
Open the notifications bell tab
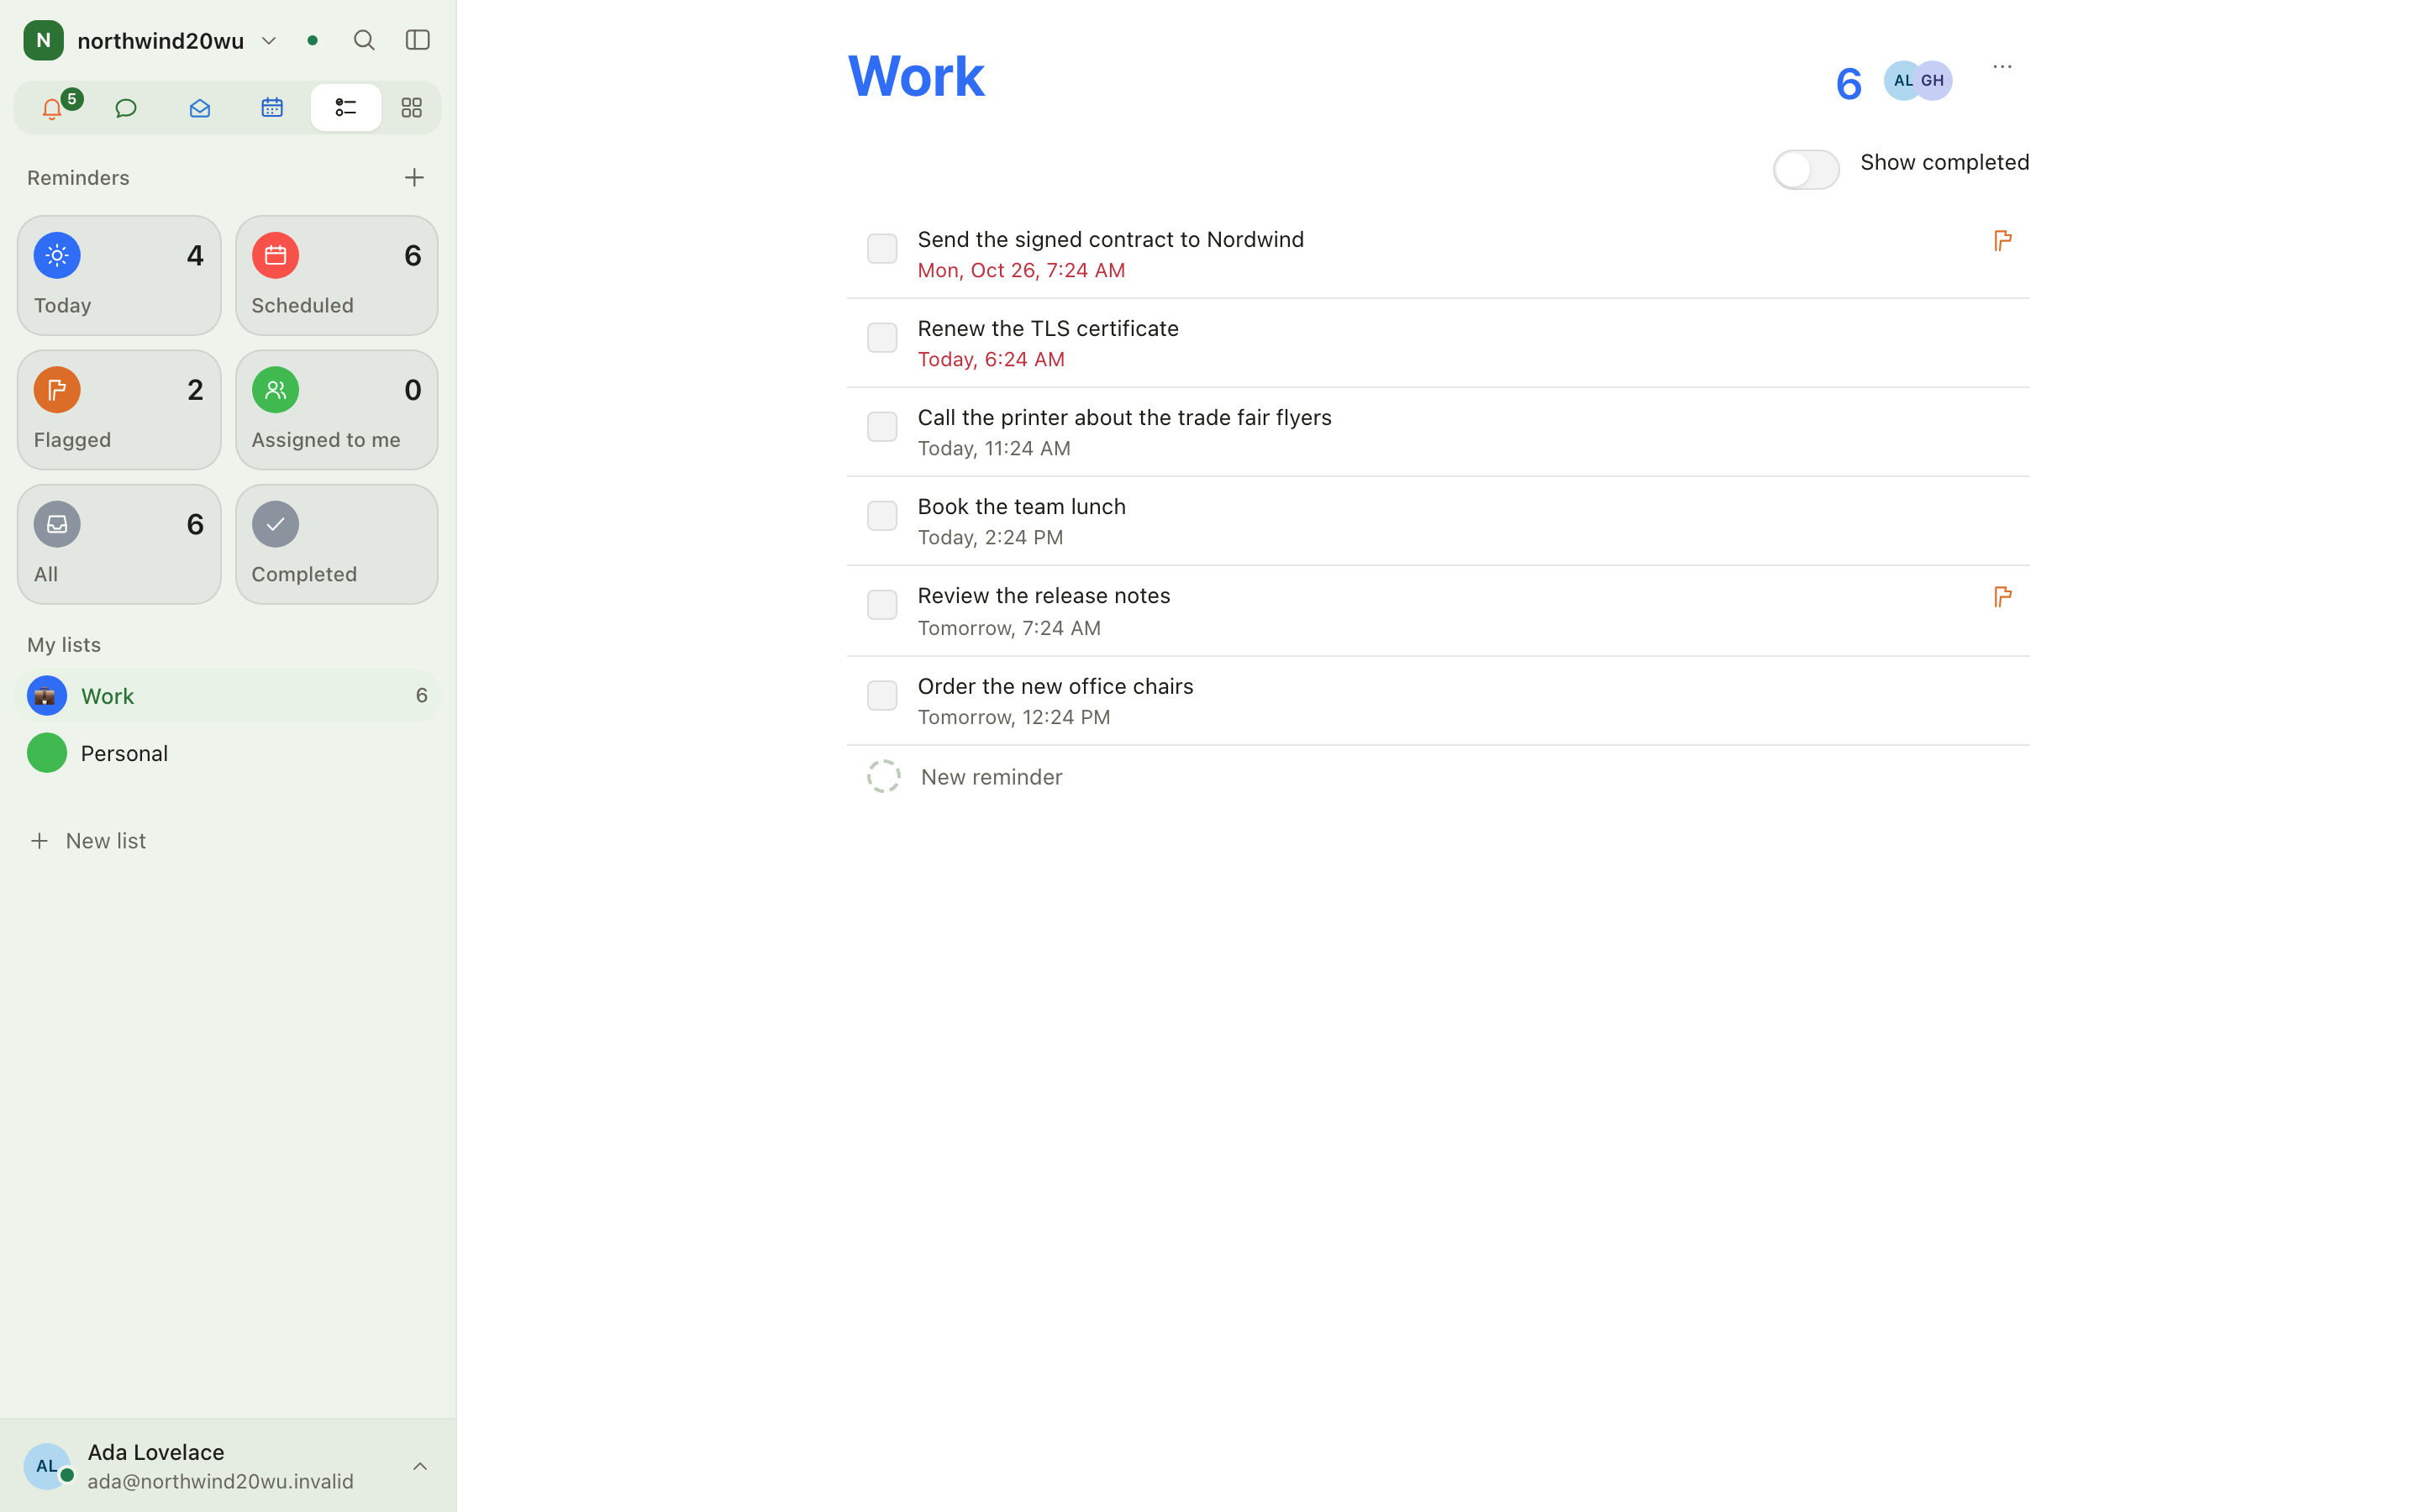(52, 107)
